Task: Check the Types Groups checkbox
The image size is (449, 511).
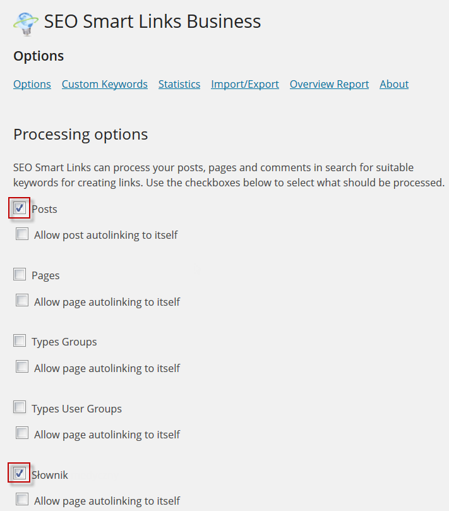Action: 20,340
